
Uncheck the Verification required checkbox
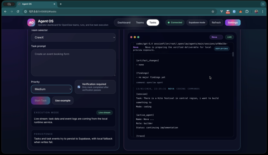point(79,87)
